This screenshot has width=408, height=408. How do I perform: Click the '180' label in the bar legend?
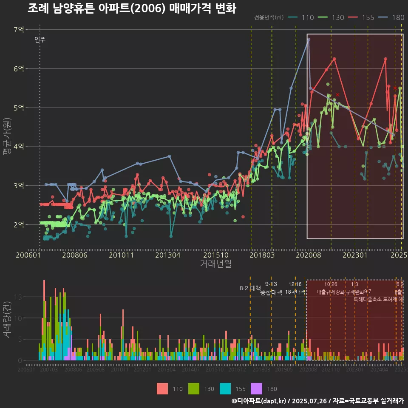(272, 389)
